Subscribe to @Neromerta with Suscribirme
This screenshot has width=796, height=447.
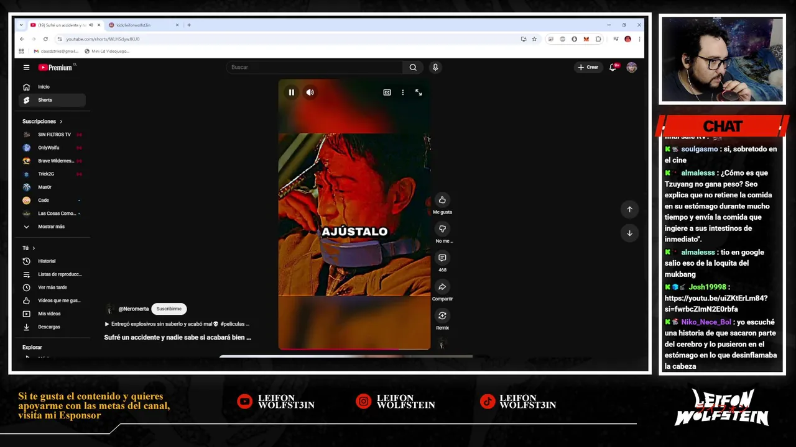coord(169,309)
